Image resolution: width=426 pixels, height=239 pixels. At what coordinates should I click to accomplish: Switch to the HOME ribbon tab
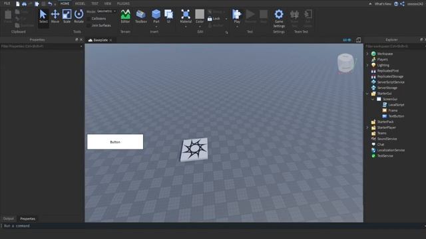(x=65, y=3)
